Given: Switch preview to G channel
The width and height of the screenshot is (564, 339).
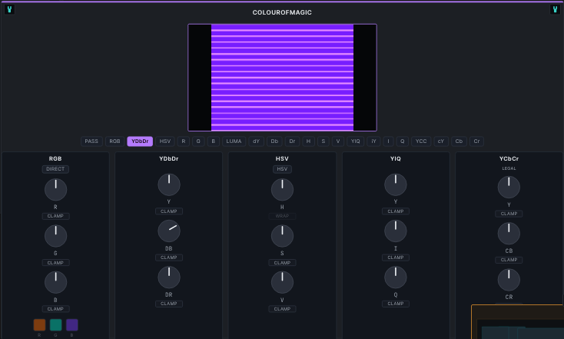Looking at the screenshot, I should (198, 141).
